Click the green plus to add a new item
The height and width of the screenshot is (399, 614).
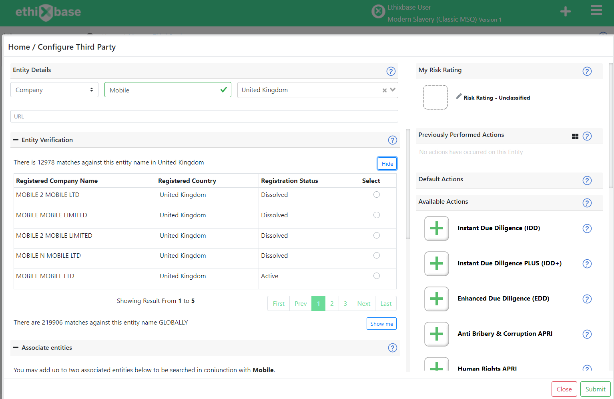click(565, 11)
